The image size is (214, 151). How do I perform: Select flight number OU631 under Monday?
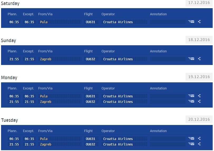pyautogui.click(x=90, y=96)
